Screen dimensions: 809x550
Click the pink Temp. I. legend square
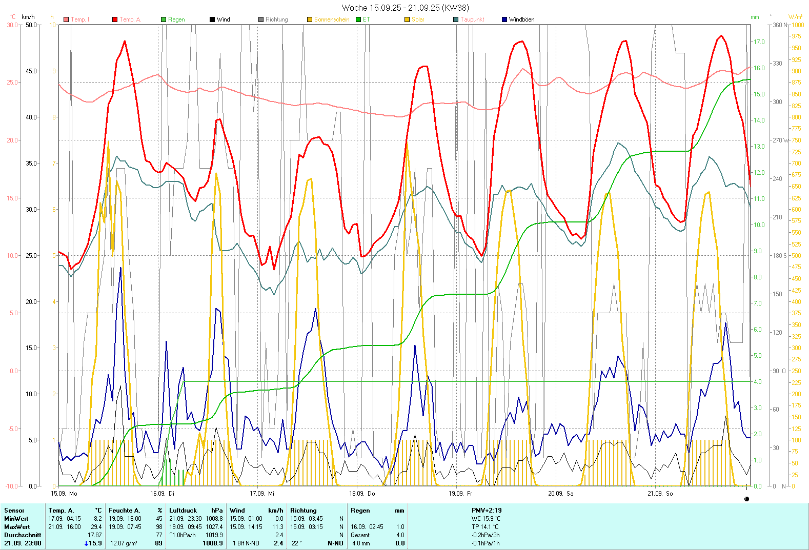[x=66, y=19]
